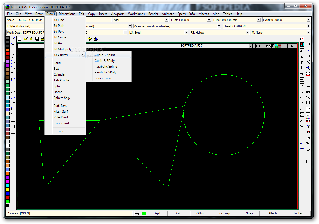Pick the orange swatch at top of color palette
Image resolution: width=319 pixels, height=224 pixels.
(x=8, y=50)
